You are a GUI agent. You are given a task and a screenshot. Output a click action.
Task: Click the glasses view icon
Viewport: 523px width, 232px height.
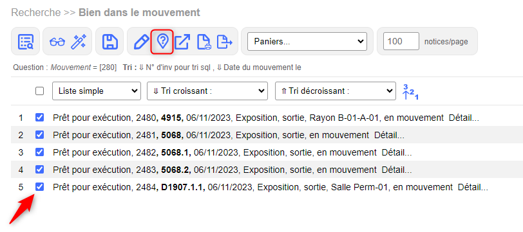click(57, 42)
